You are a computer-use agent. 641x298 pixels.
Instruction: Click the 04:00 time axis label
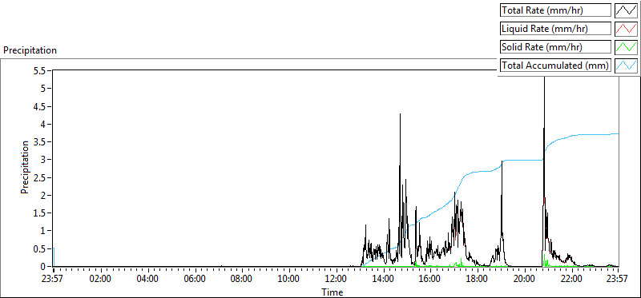(147, 280)
